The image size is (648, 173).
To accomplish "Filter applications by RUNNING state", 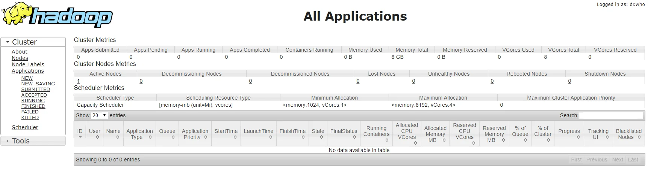I will pos(33,101).
